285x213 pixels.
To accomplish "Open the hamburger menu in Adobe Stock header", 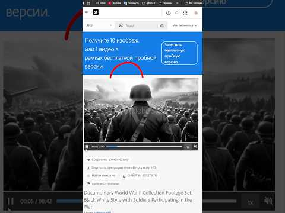I will pyautogui.click(x=86, y=13).
